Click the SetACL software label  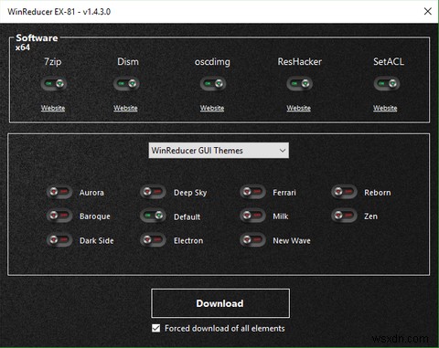[389, 62]
